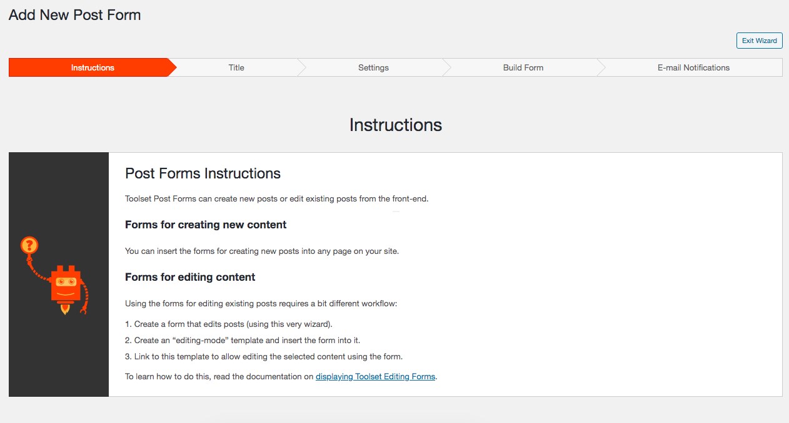
Task: Switch to the Build Form step
Action: click(x=523, y=67)
